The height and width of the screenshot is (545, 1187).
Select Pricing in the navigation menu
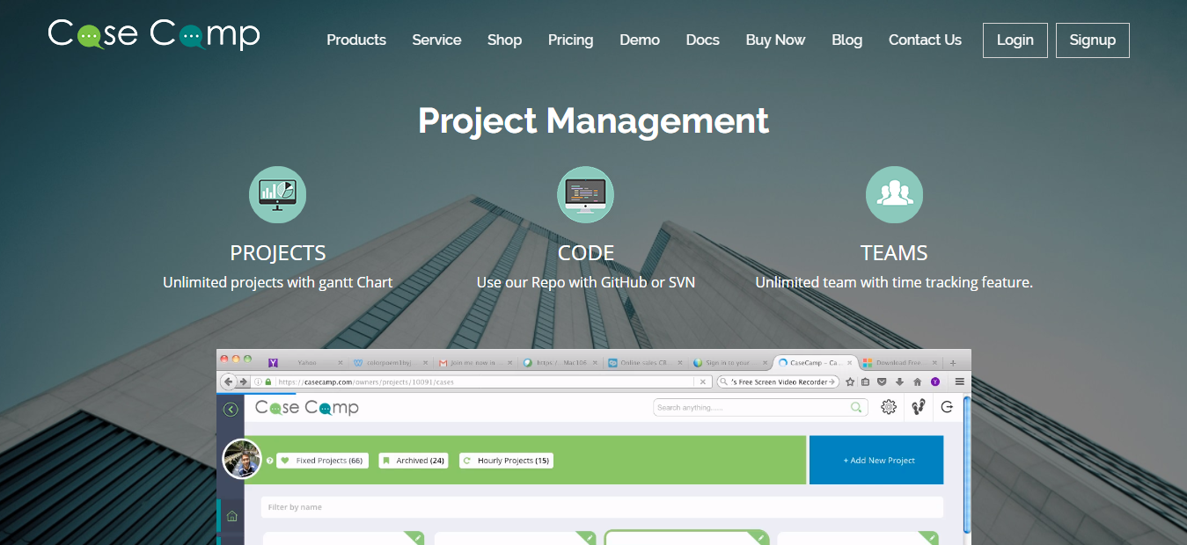coord(570,40)
